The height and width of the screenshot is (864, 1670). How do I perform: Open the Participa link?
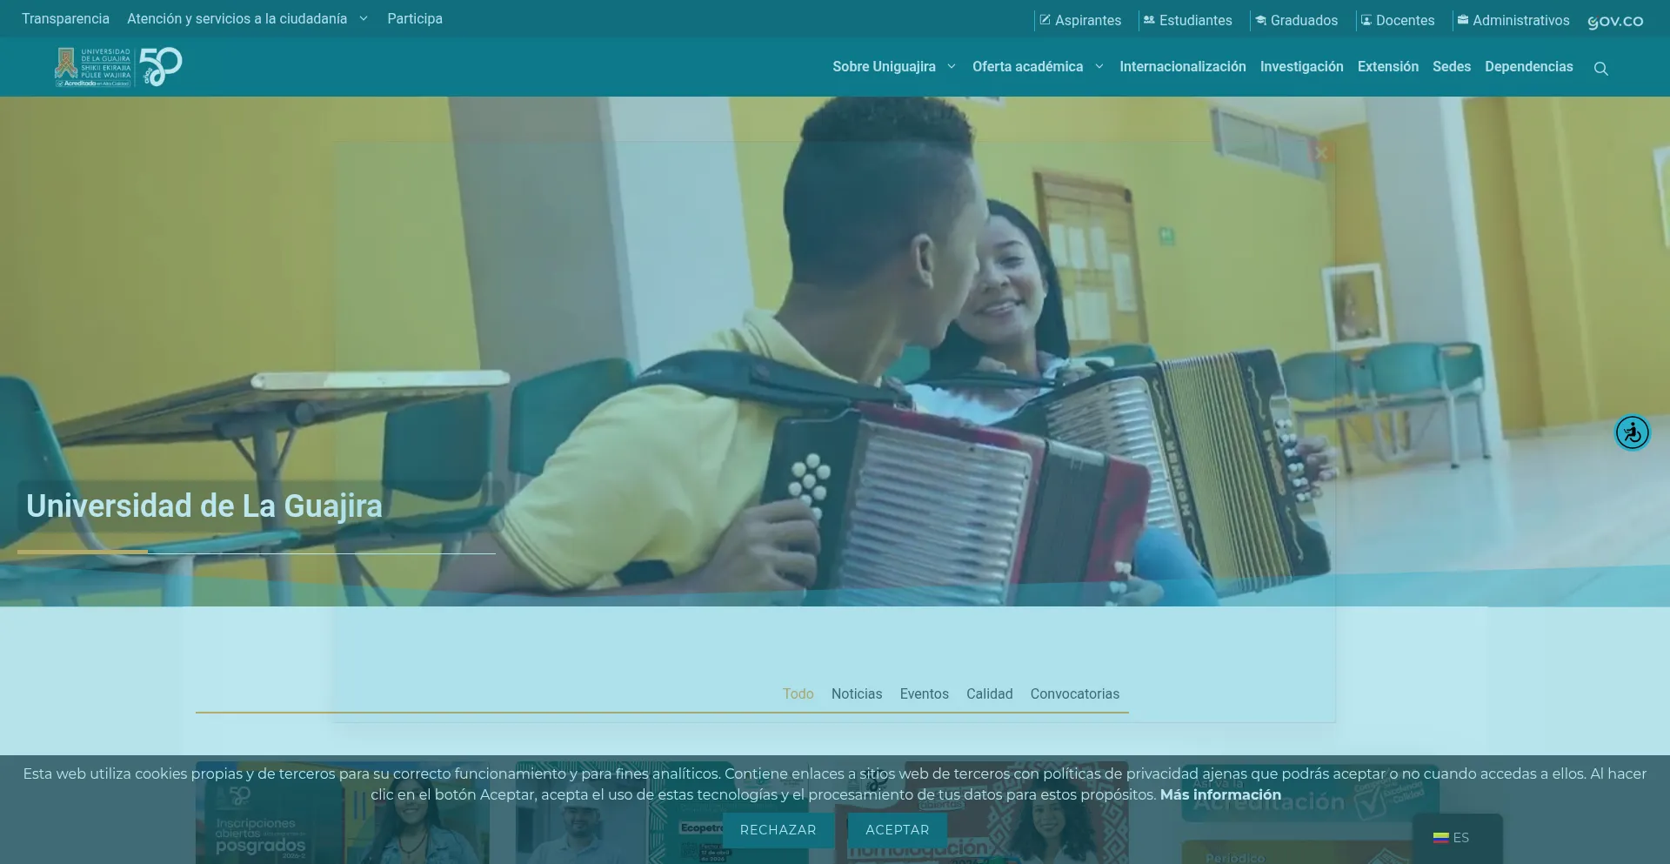point(415,18)
